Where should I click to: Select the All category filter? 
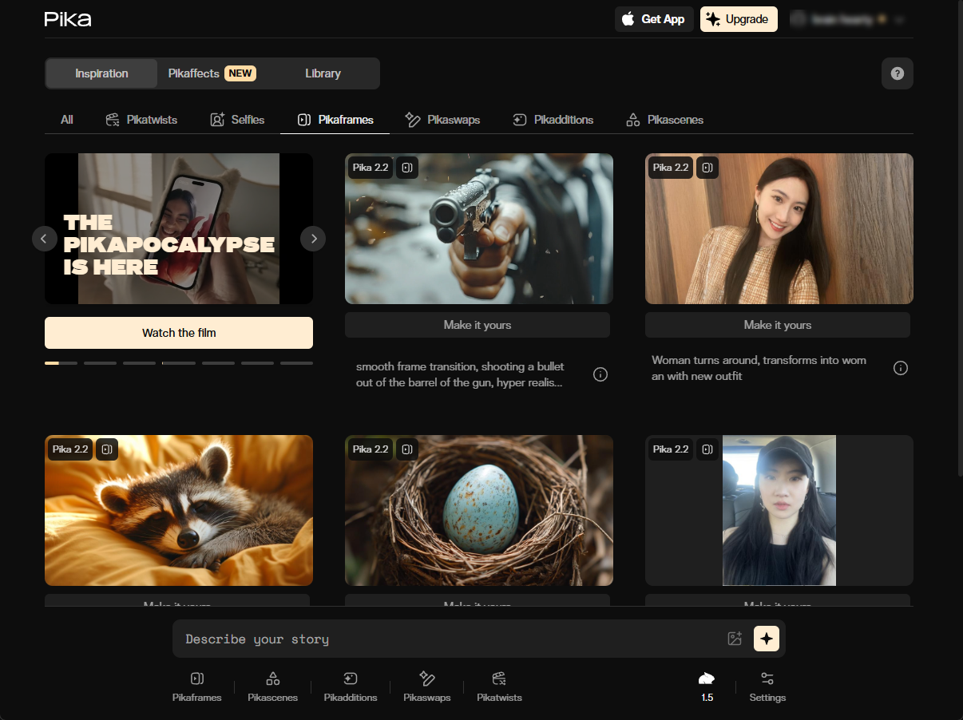pyautogui.click(x=67, y=120)
